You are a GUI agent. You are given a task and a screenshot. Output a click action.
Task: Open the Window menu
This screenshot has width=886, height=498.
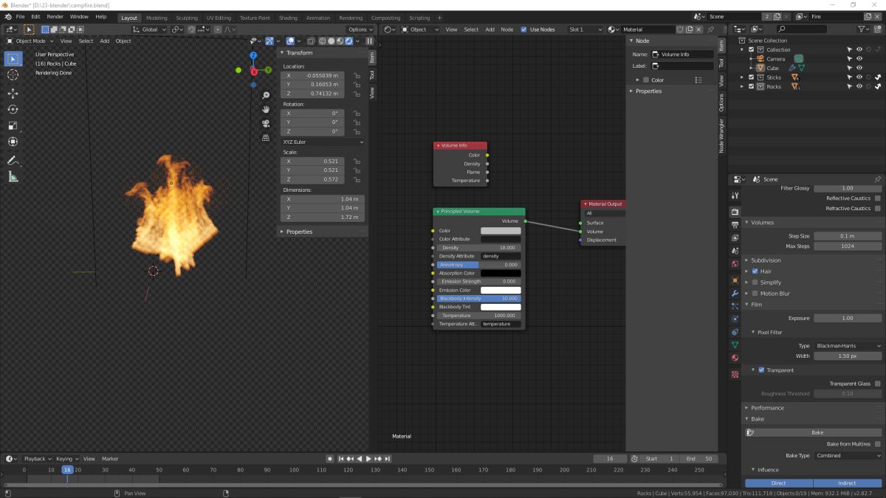79,16
